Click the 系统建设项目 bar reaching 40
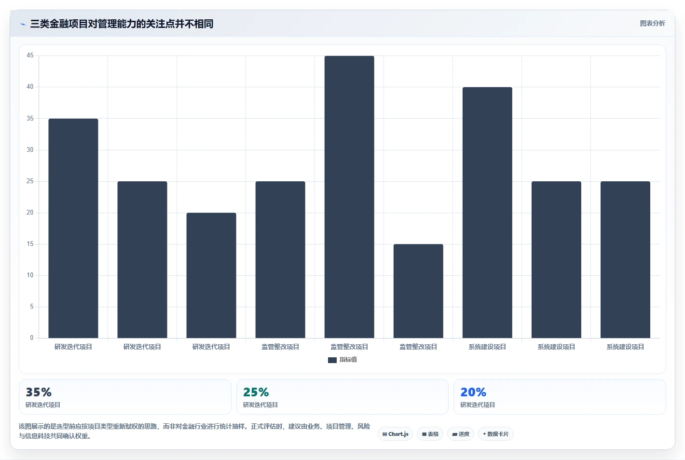 point(487,213)
